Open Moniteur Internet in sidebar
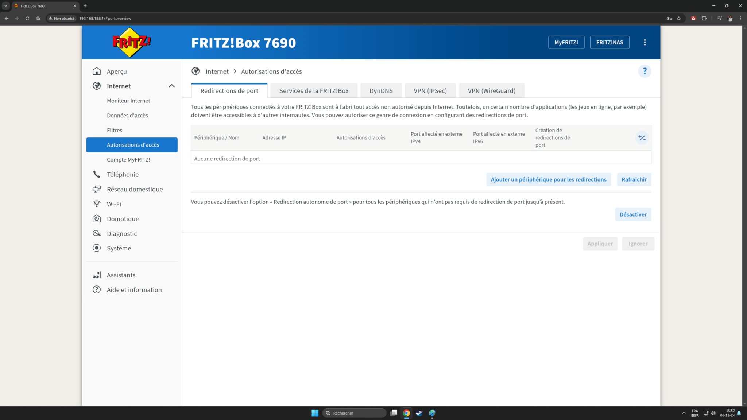The image size is (747, 420). [132, 101]
